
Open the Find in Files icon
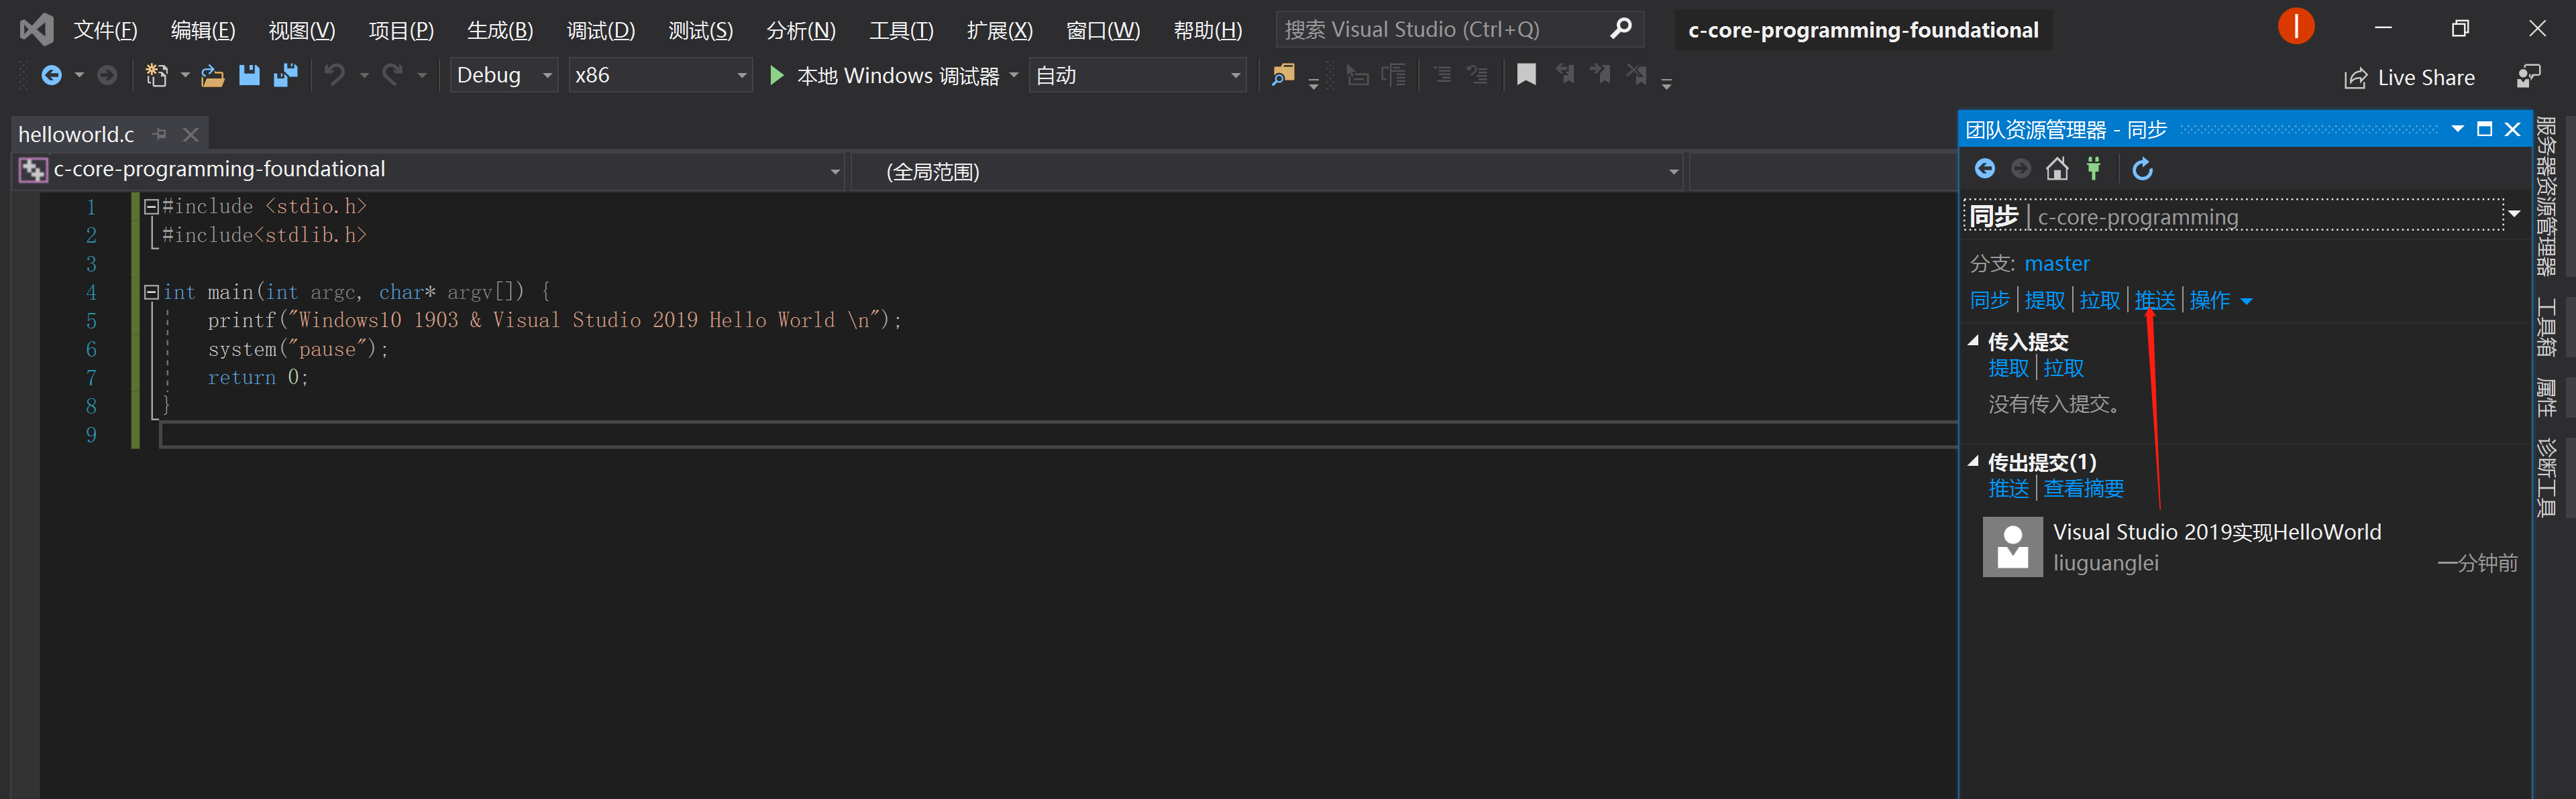(x=1283, y=75)
